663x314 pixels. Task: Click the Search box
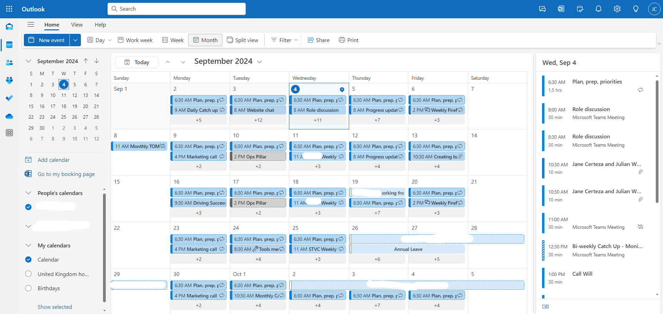177,9
